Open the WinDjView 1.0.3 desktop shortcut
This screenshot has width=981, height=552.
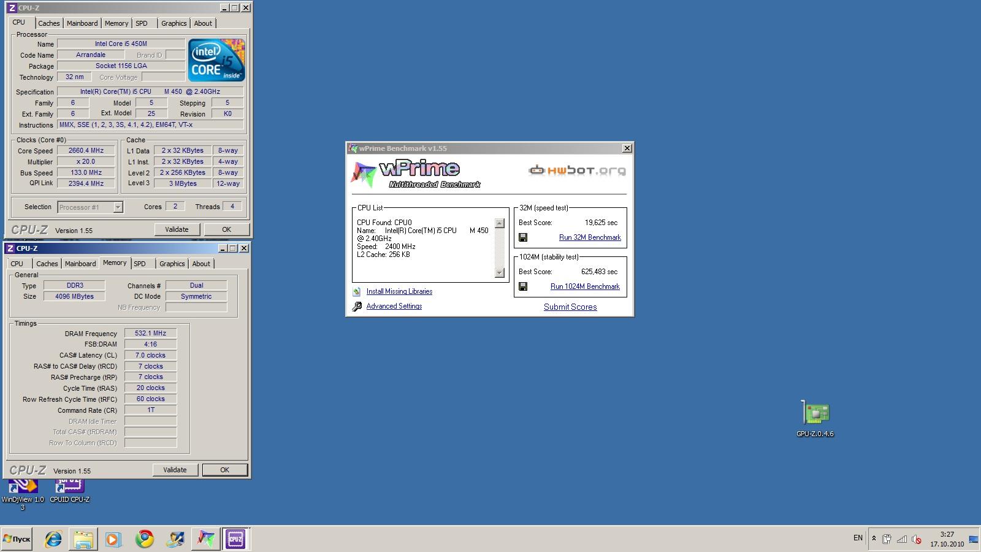[x=23, y=496]
